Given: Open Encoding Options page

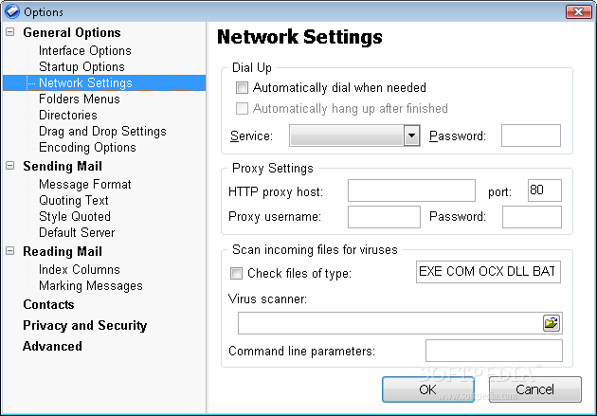Looking at the screenshot, I should [x=87, y=147].
